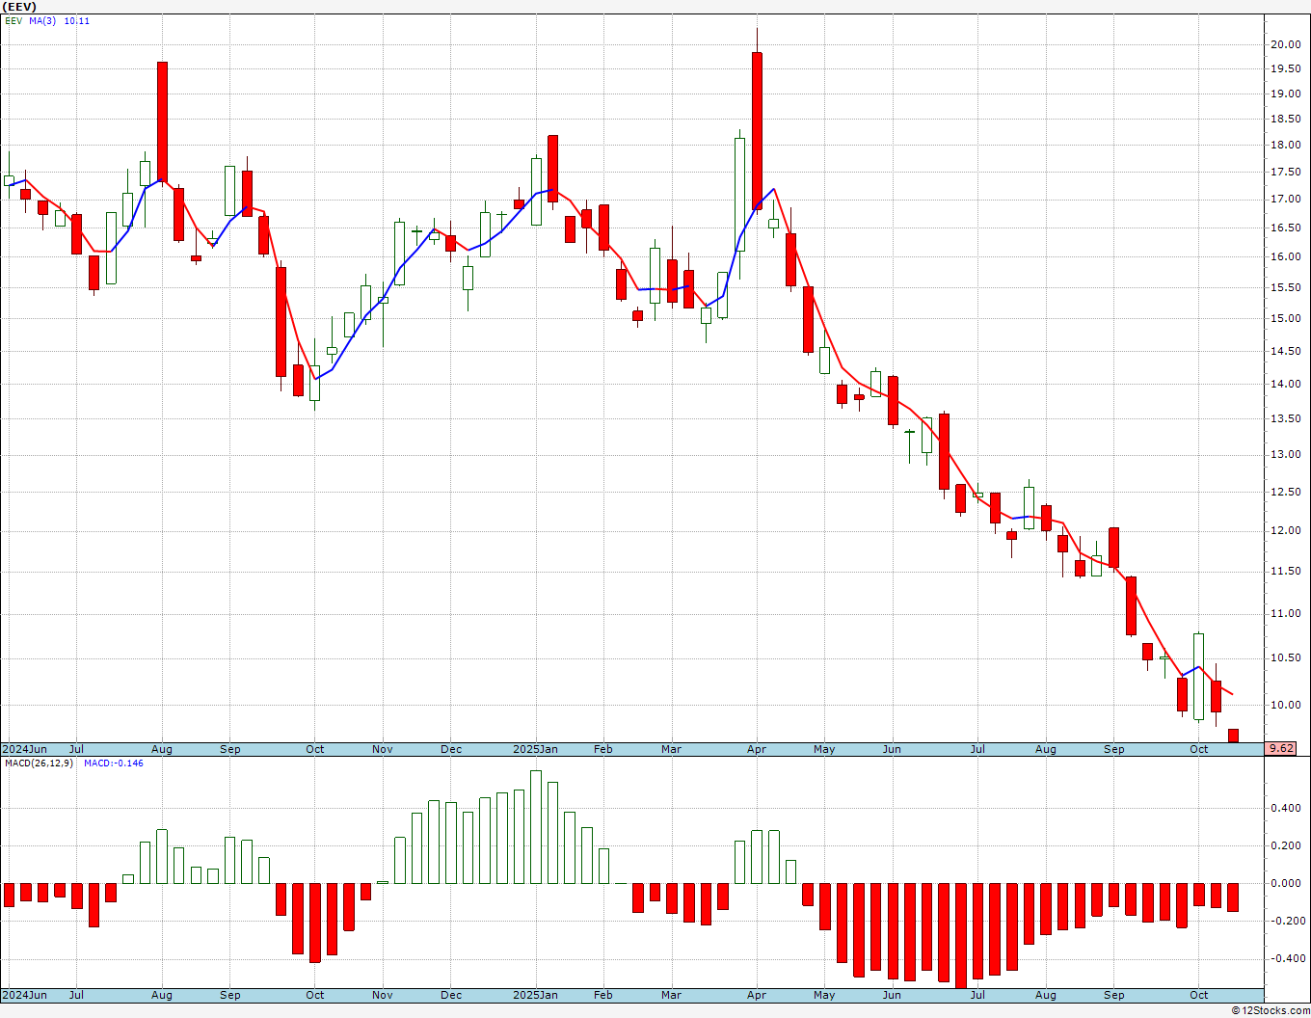Image resolution: width=1311 pixels, height=1018 pixels.
Task: Select the tallest green MACD bar at 2025Jan
Action: pos(536,827)
